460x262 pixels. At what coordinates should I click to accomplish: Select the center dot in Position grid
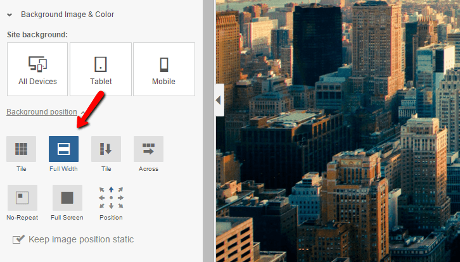pos(111,198)
